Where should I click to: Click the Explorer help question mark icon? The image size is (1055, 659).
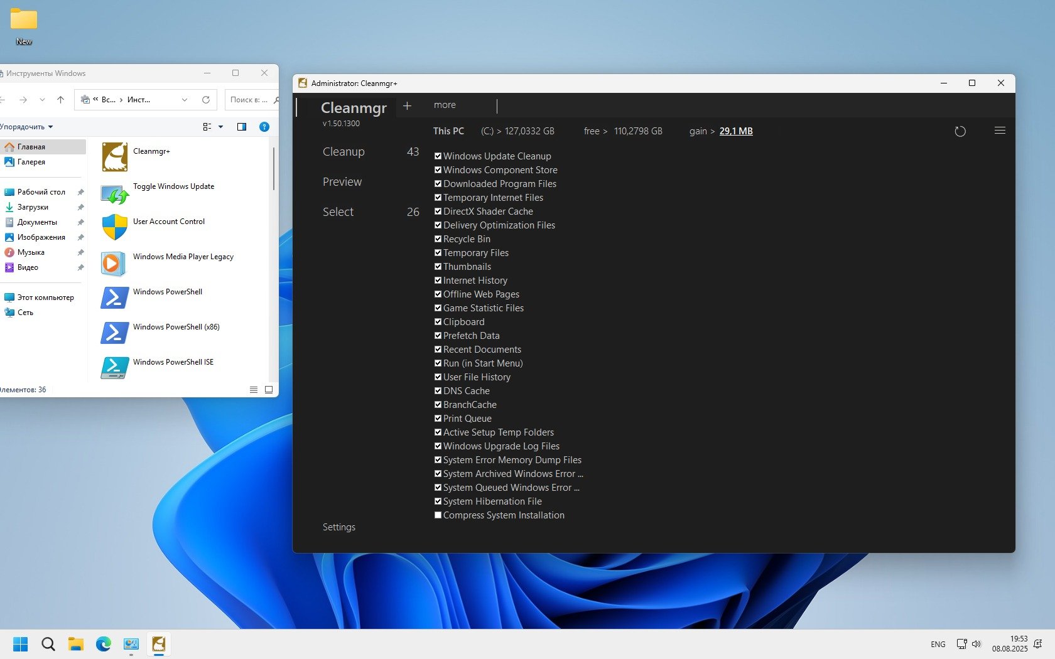[x=264, y=127]
